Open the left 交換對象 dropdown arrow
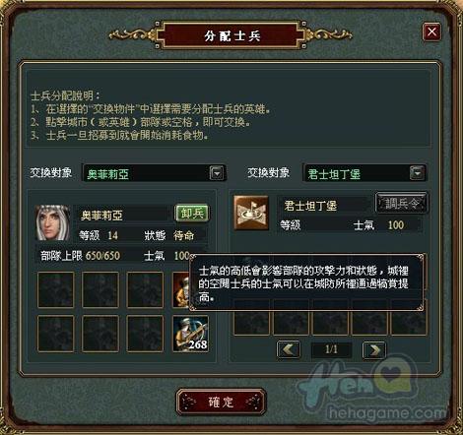Image resolution: width=463 pixels, height=435 pixels. 217,173
